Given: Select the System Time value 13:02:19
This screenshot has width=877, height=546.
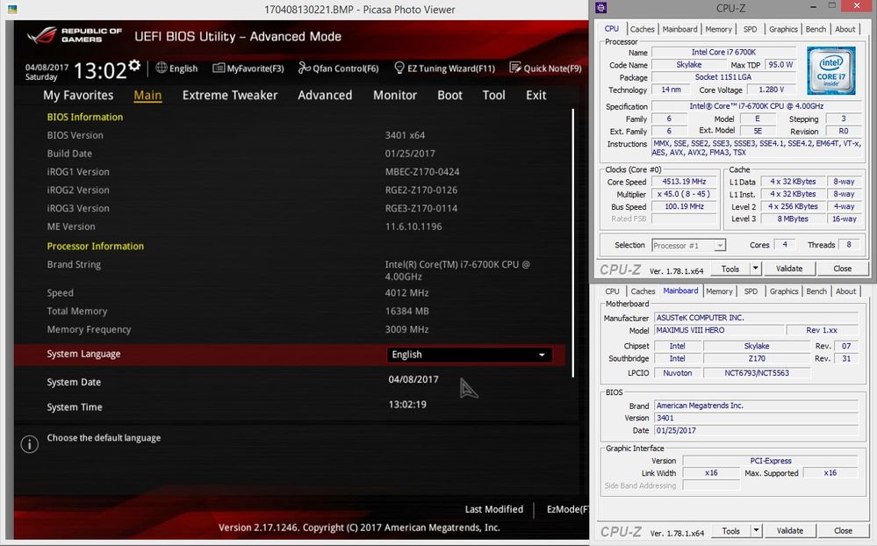Looking at the screenshot, I should pos(407,405).
